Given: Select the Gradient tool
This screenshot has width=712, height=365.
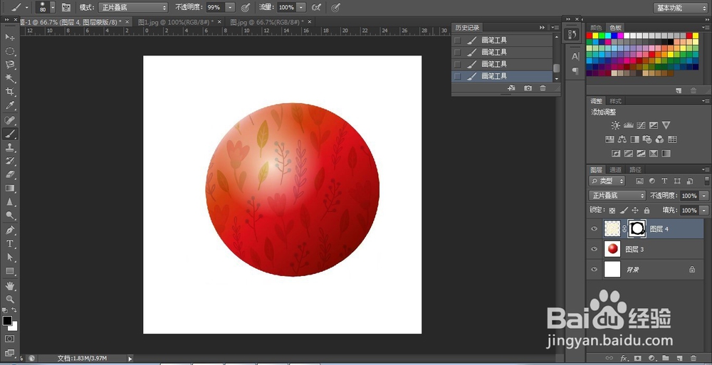Looking at the screenshot, I should click(x=10, y=189).
